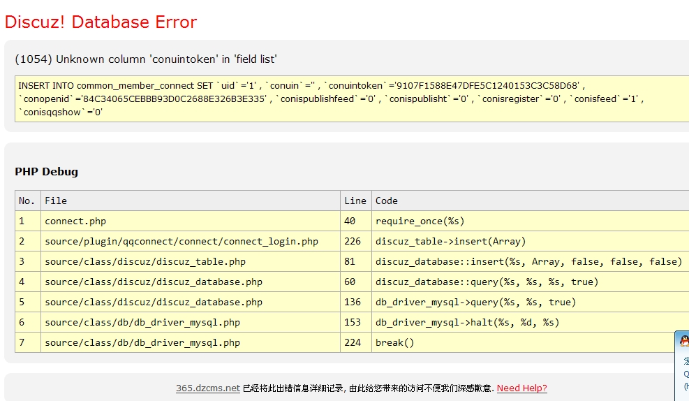The width and height of the screenshot is (689, 401).
Task: Click row number 1 cell
Action: pos(28,221)
